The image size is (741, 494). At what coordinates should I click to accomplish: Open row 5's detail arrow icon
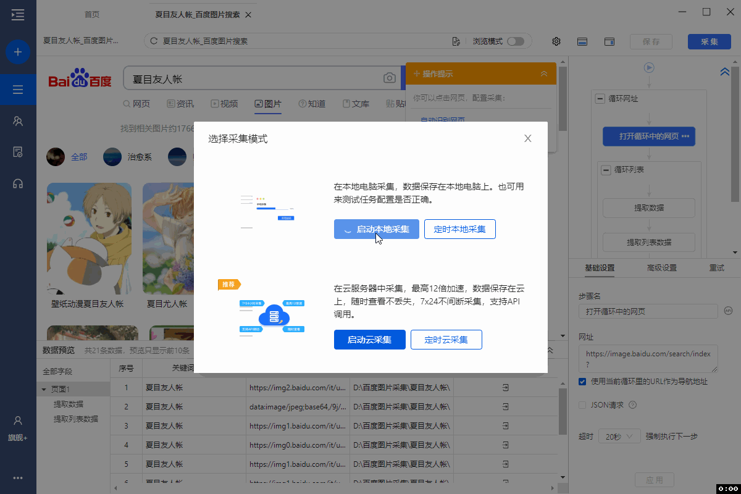[506, 464]
